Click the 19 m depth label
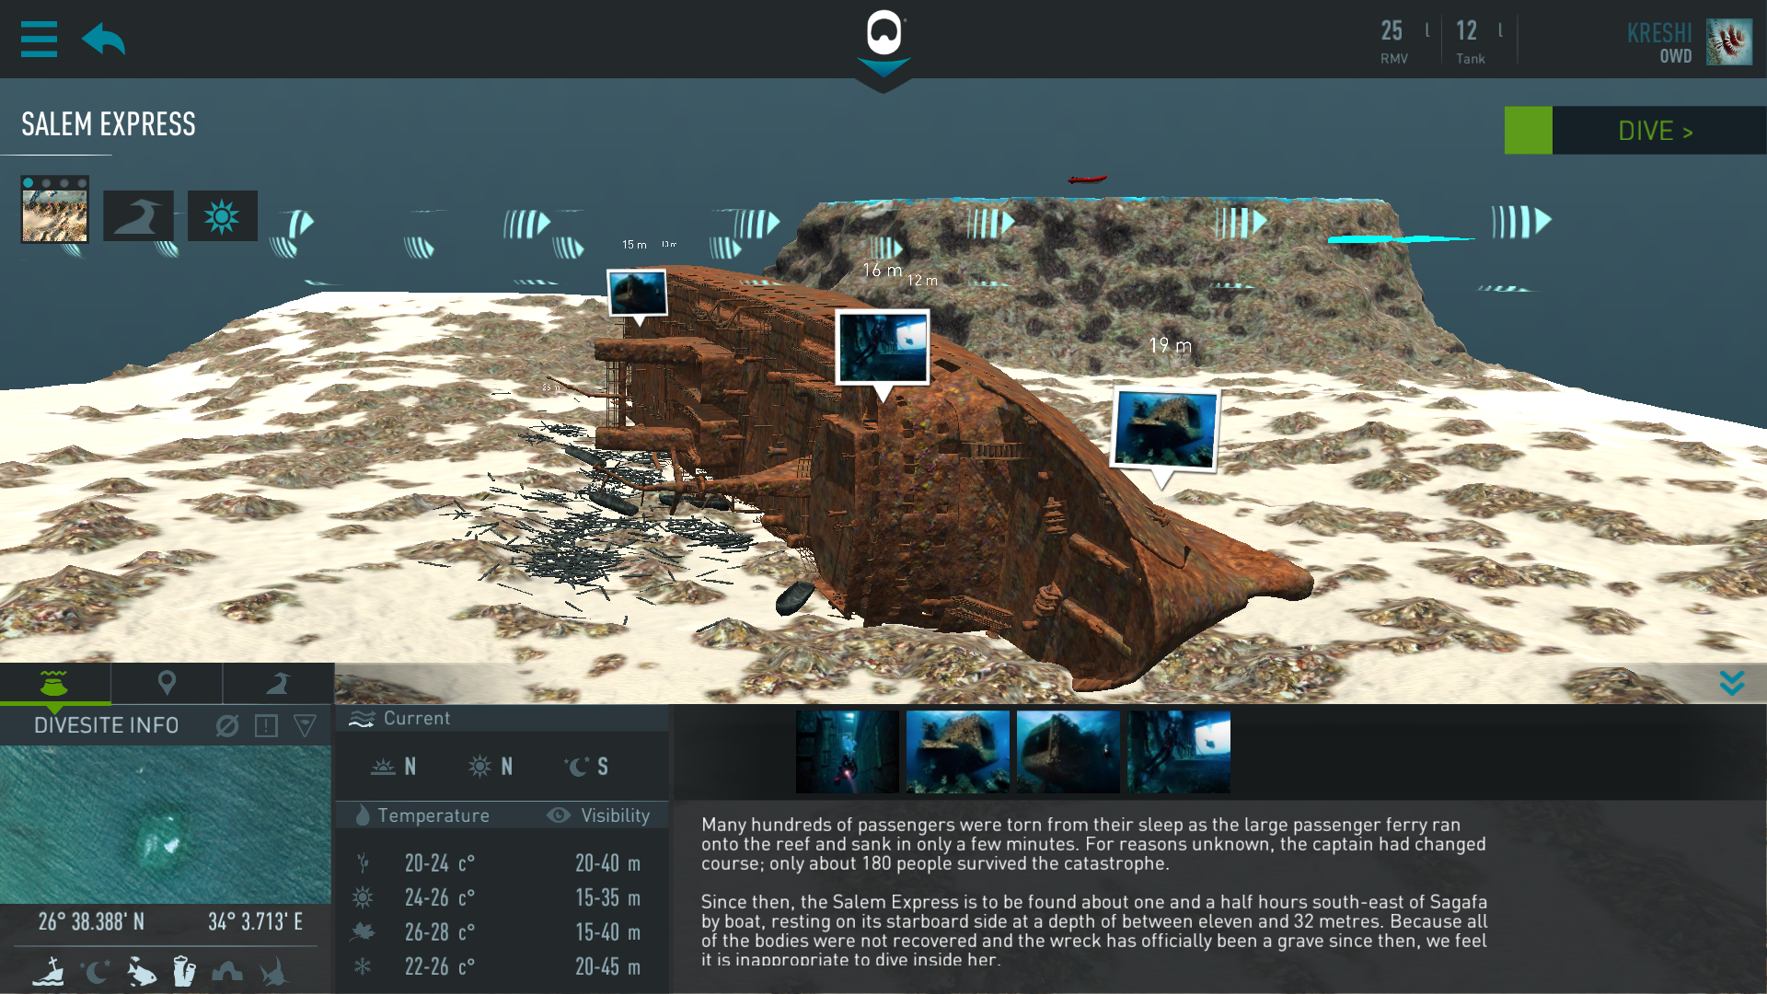Viewport: 1767px width, 994px height. pyautogui.click(x=1170, y=346)
